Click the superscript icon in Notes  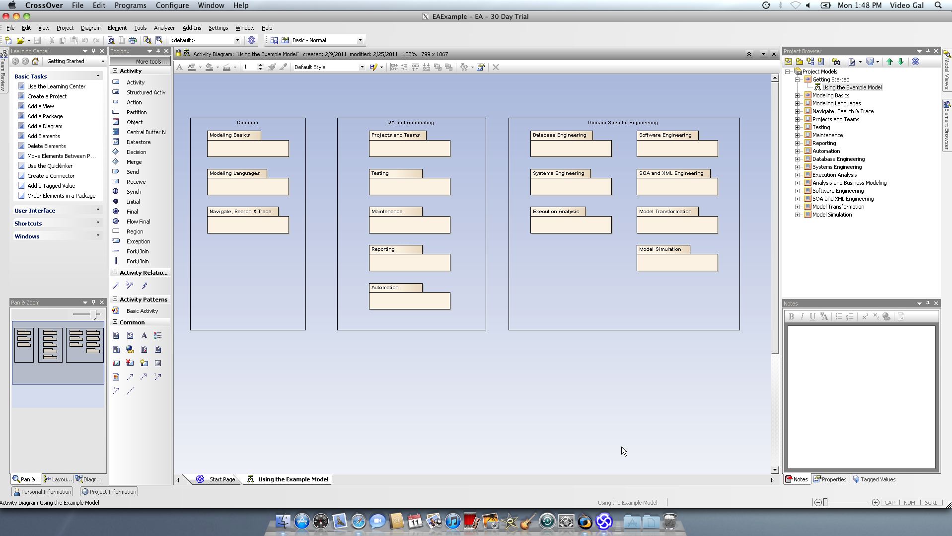[865, 316]
